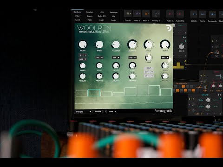
Task: Open the 100% zoom dropdown
Action: pyautogui.click(x=112, y=111)
